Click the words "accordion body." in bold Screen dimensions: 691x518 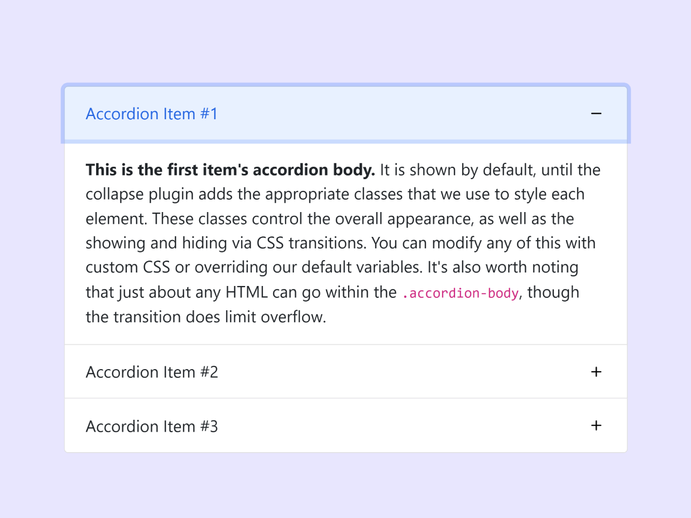tap(314, 170)
